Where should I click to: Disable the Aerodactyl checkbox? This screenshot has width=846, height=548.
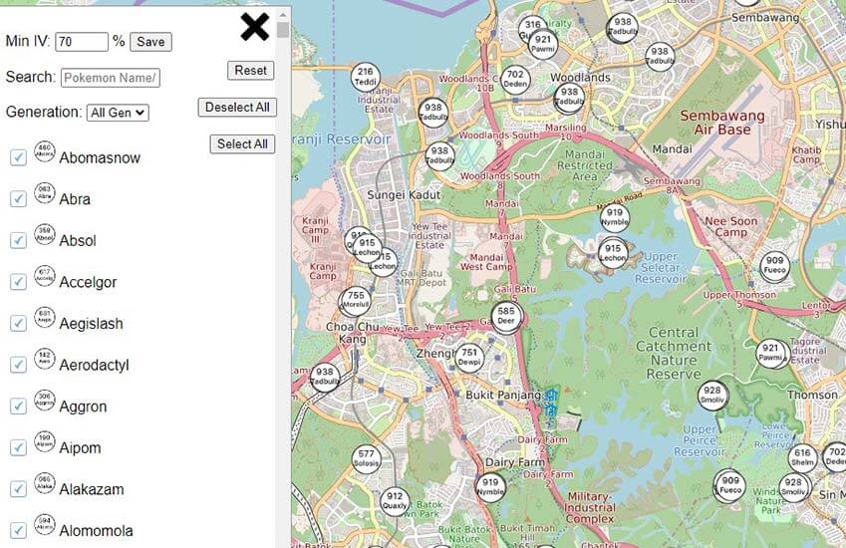coord(18,365)
